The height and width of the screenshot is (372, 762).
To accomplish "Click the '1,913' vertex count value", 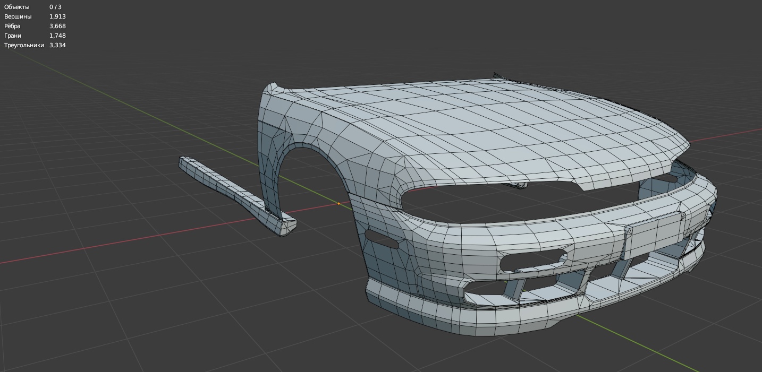I will click(57, 16).
